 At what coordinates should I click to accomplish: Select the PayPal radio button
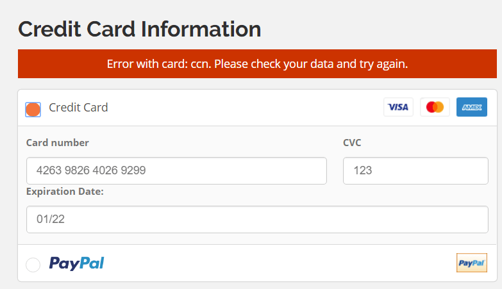(33, 264)
